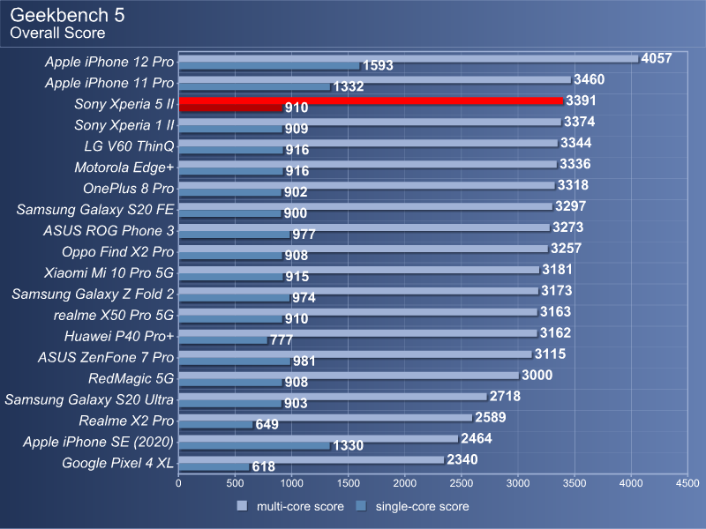Select the OnePlus 8 Pro label
706x529 pixels.
[129, 189]
